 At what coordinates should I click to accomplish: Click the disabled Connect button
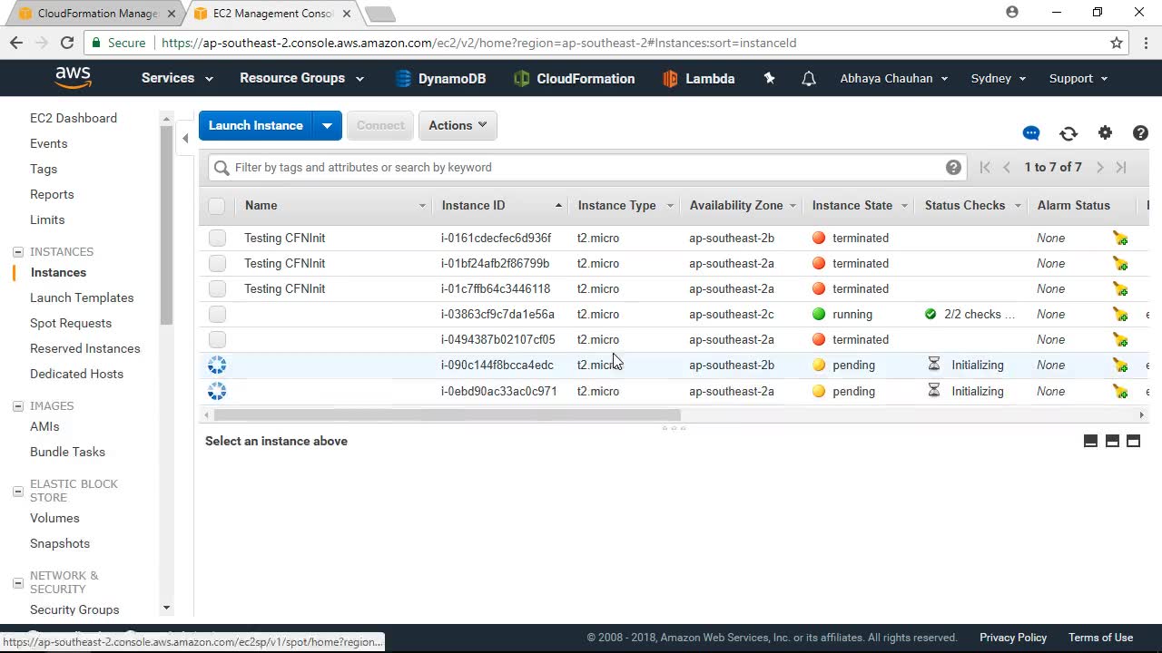[380, 125]
